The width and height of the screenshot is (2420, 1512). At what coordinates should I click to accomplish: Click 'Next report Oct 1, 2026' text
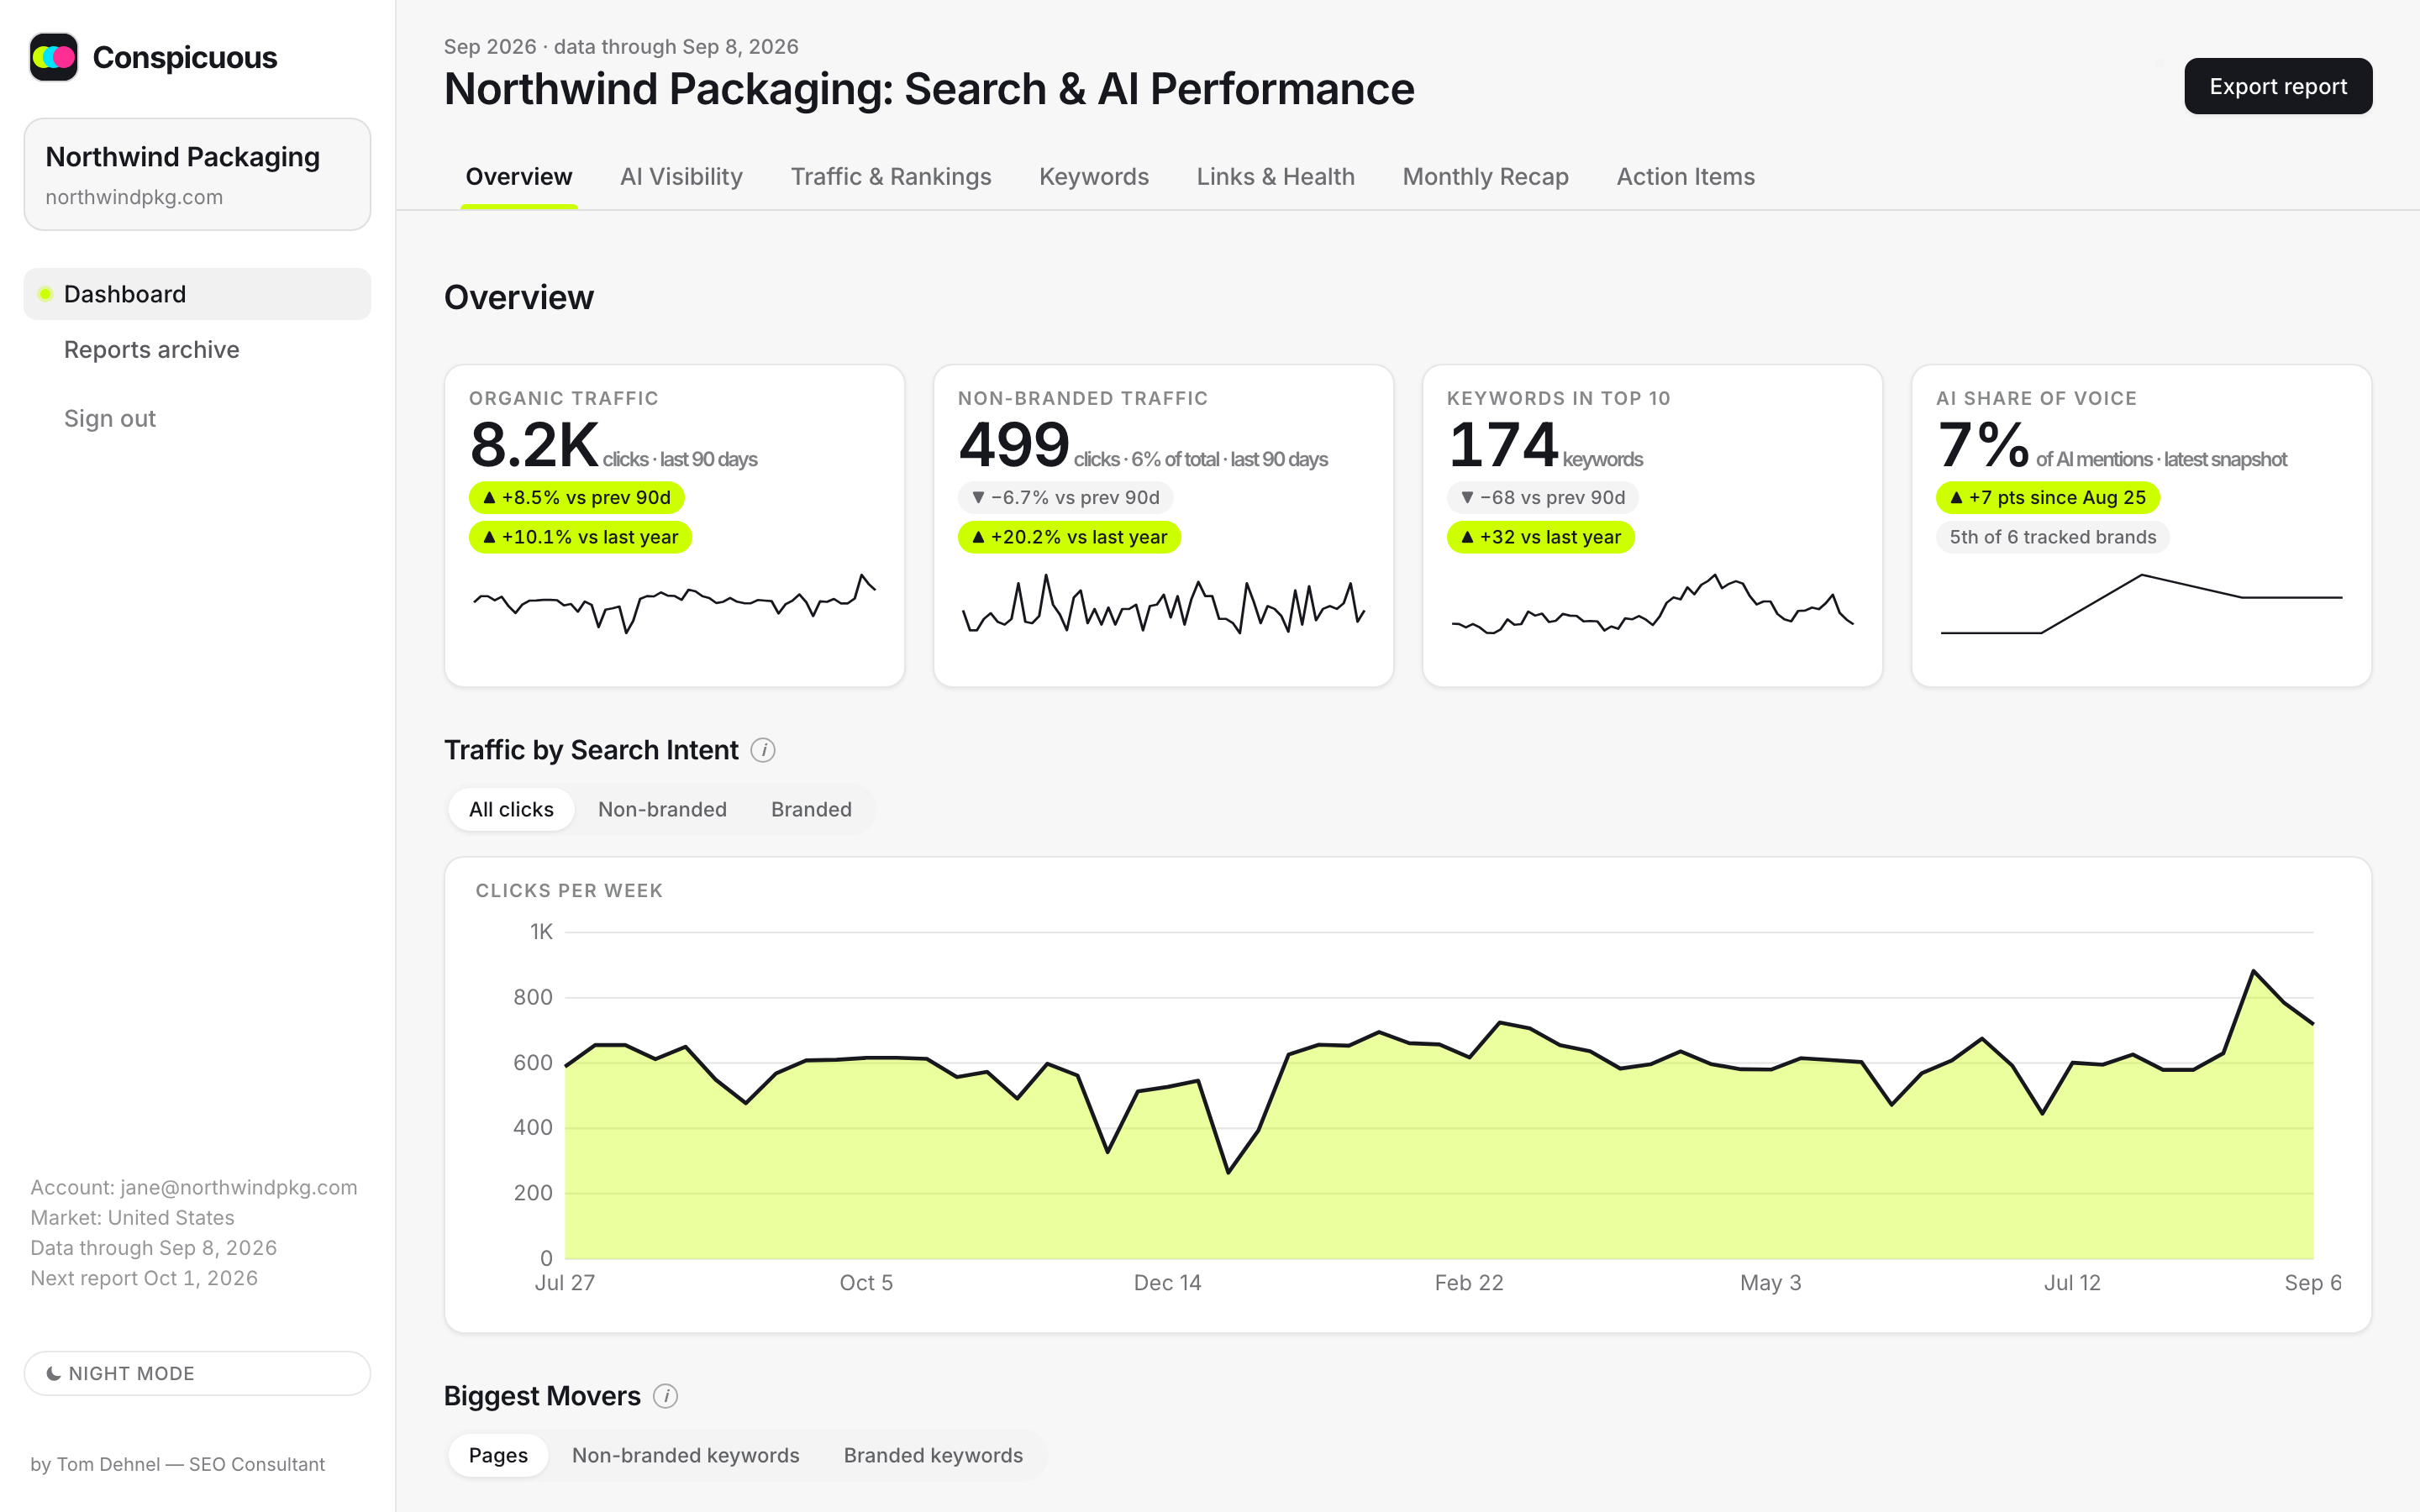coord(144,1278)
